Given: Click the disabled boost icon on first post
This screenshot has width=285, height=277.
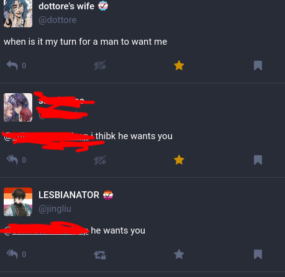Looking at the screenshot, I should tap(100, 65).
